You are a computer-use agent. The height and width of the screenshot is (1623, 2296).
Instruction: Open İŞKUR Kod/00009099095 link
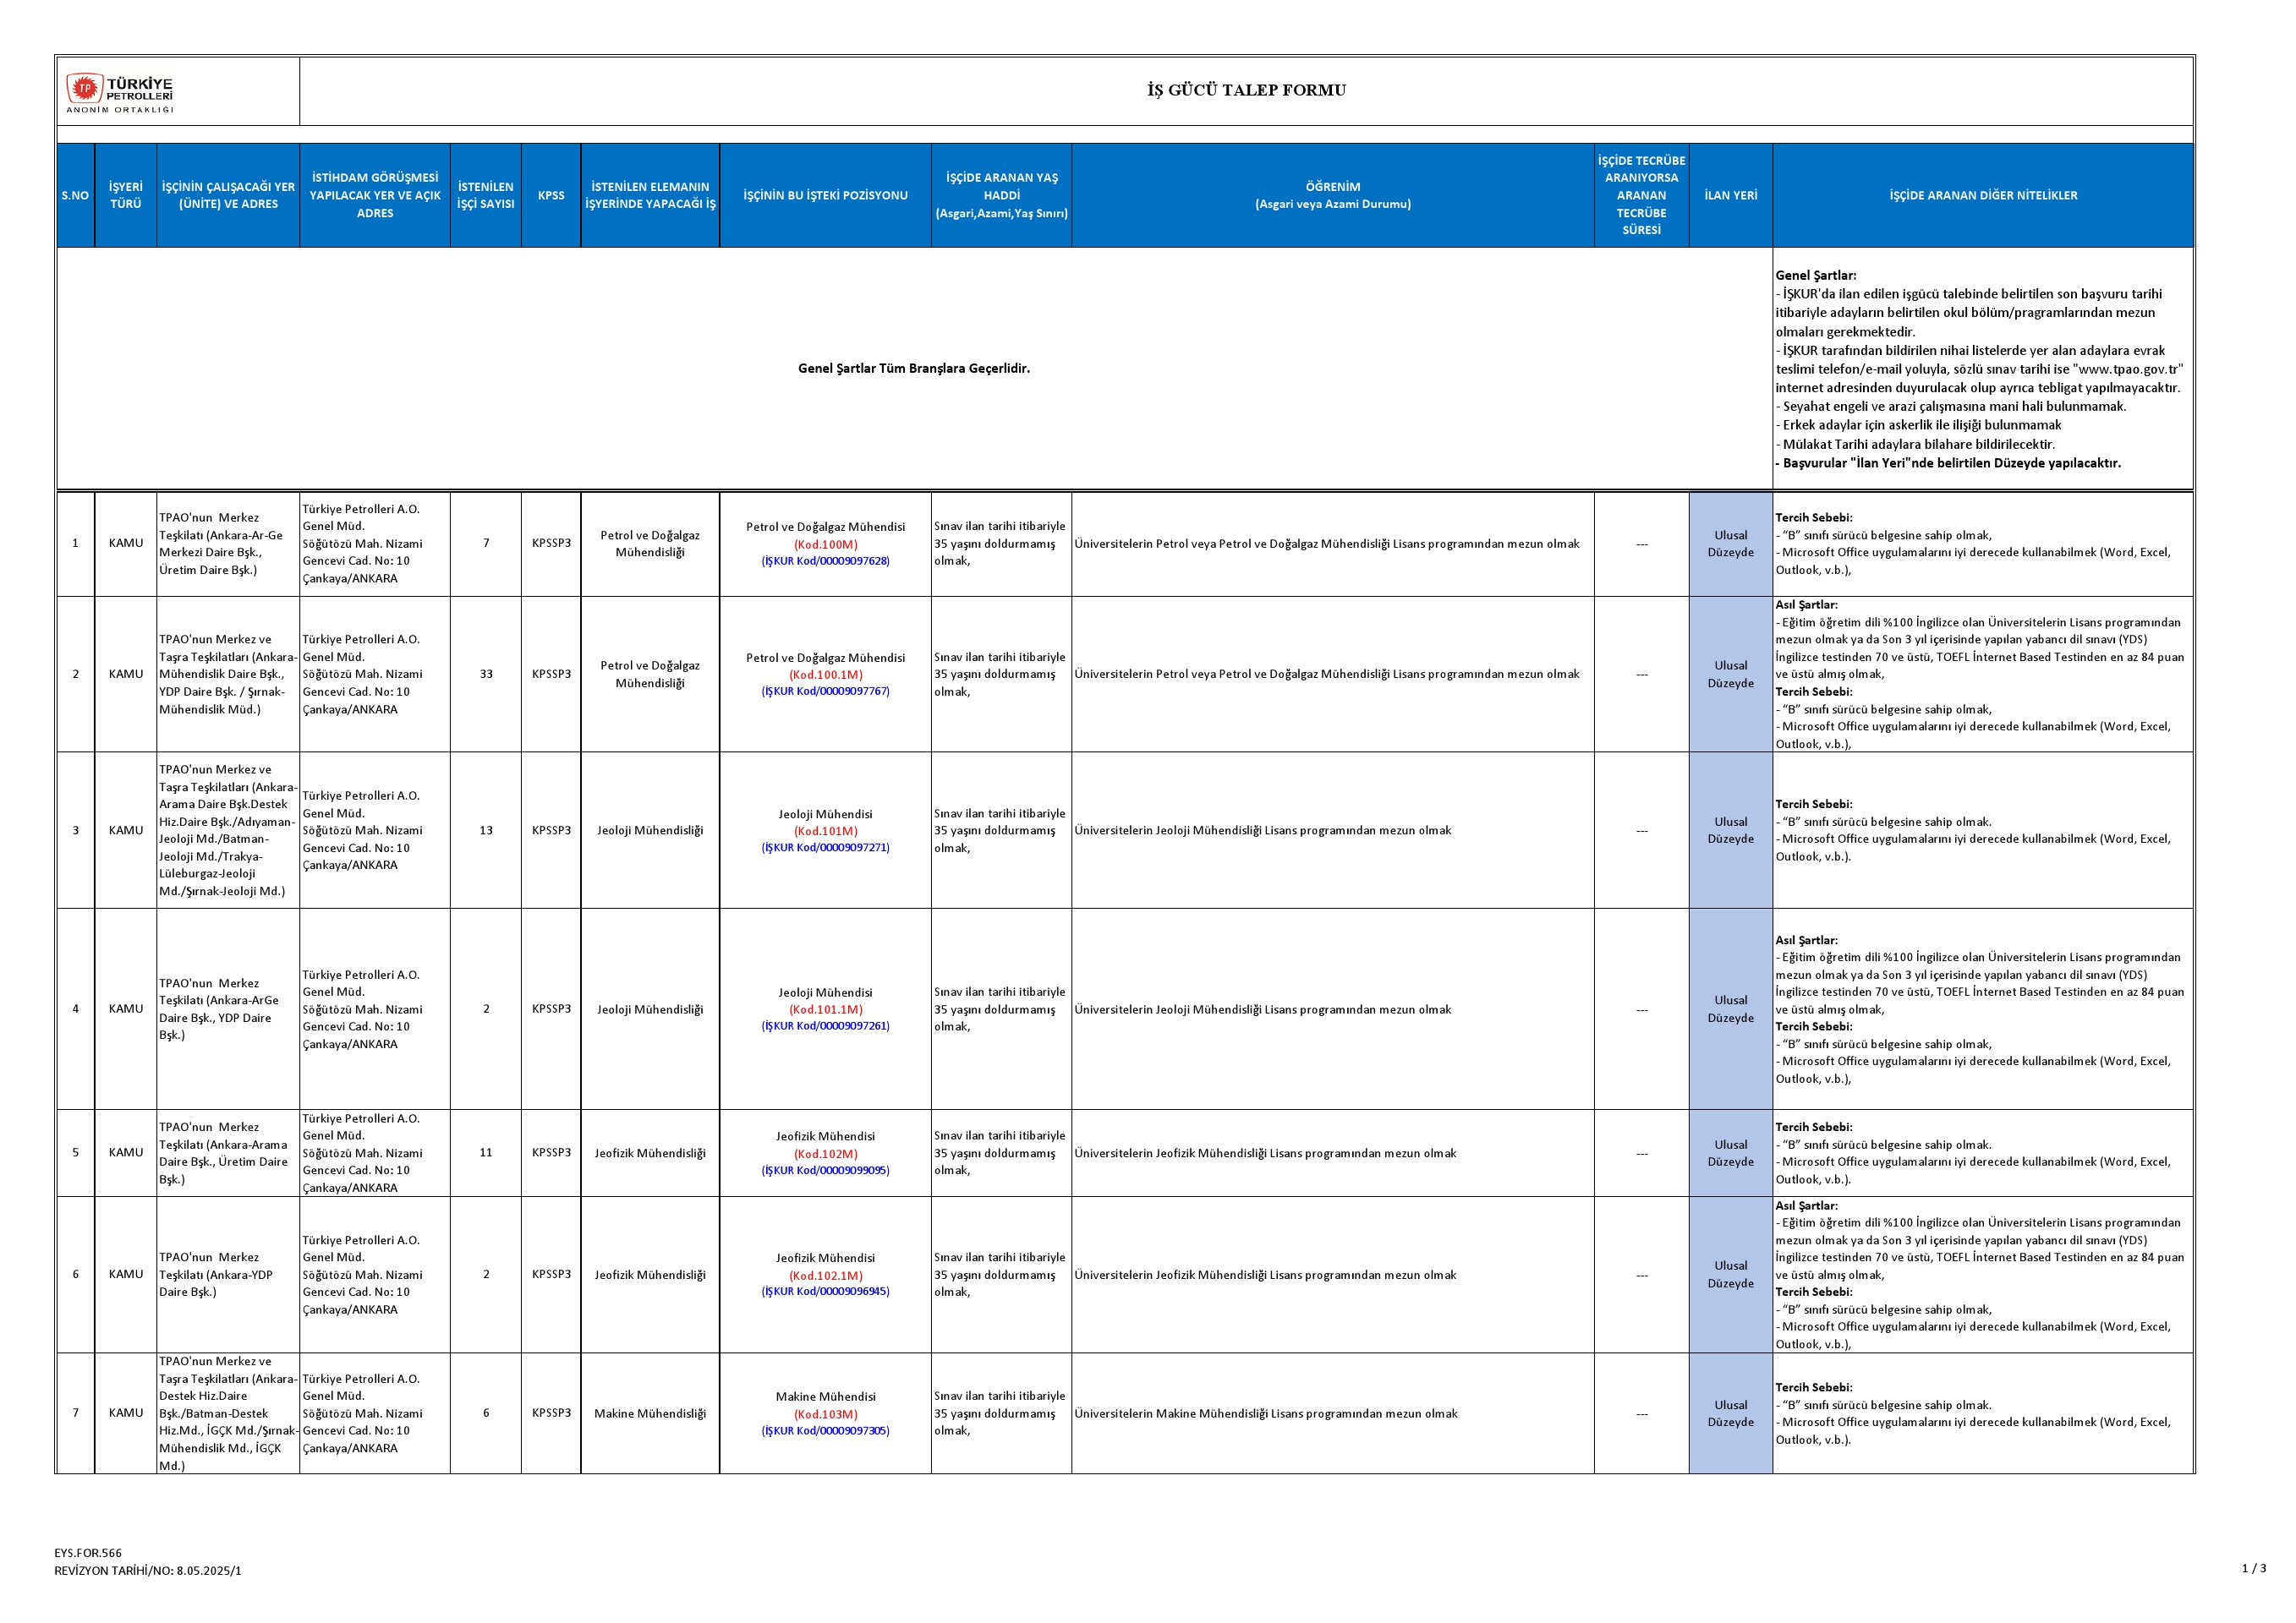[x=825, y=1170]
